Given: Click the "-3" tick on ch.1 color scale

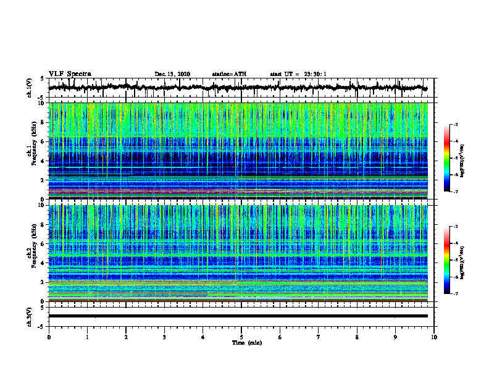Looking at the screenshot, I should coord(455,125).
